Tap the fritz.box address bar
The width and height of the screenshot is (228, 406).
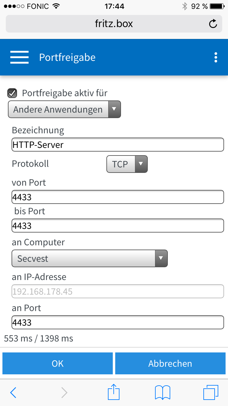(x=114, y=24)
